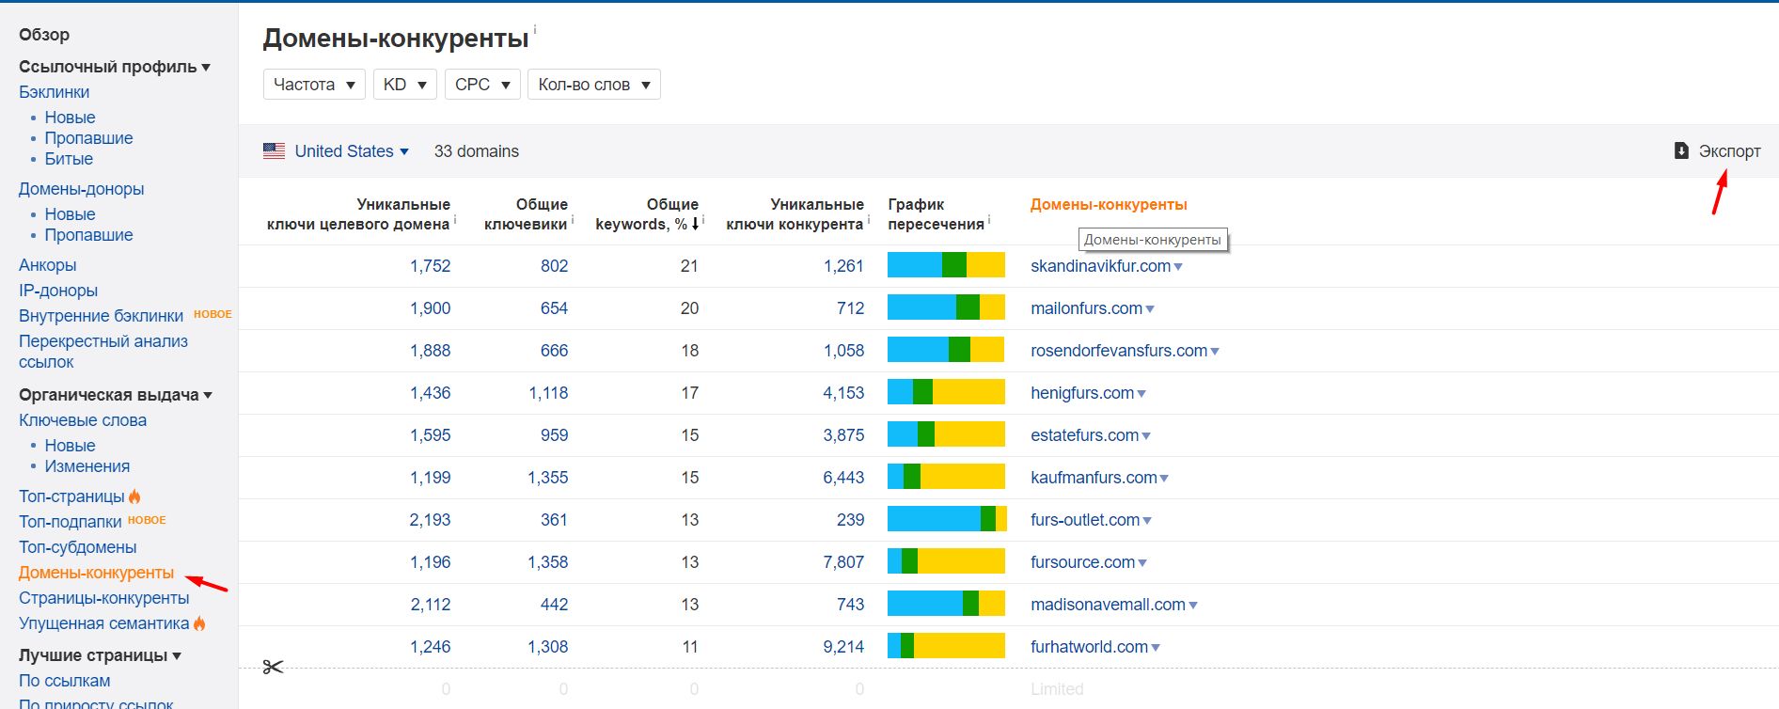Click the Экспорт button
1779x709 pixels.
pyautogui.click(x=1718, y=151)
